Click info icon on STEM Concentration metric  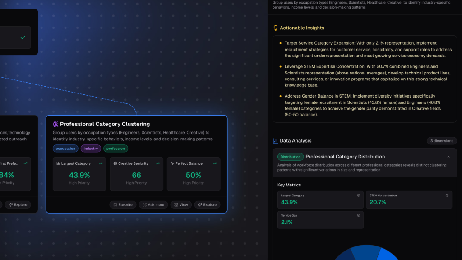click(447, 195)
